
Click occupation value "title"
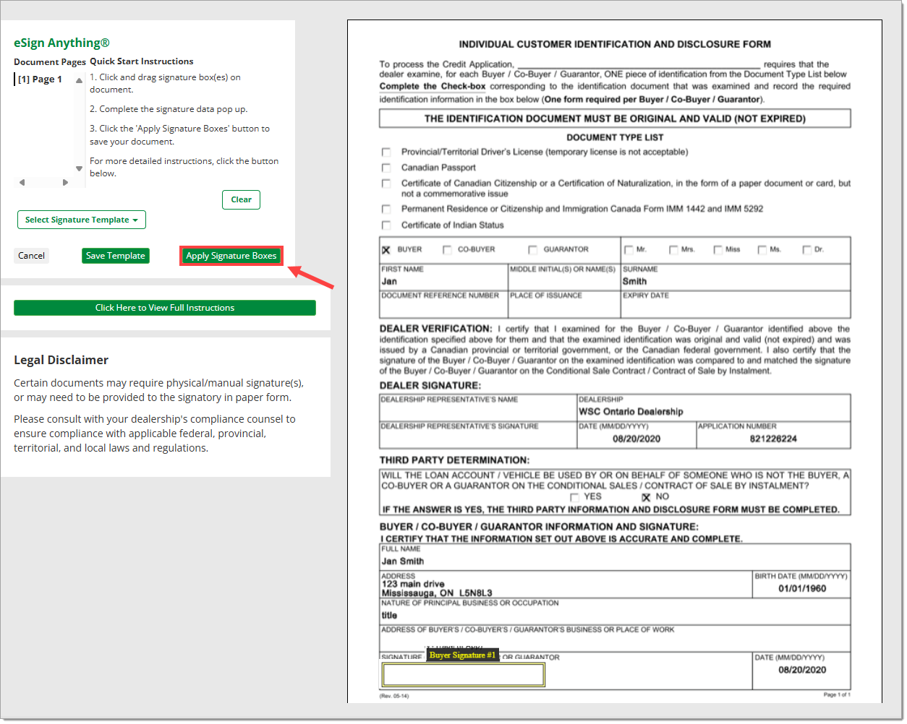[389, 616]
